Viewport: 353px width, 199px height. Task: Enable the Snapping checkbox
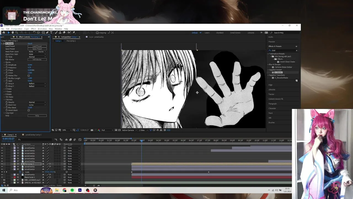(97, 33)
